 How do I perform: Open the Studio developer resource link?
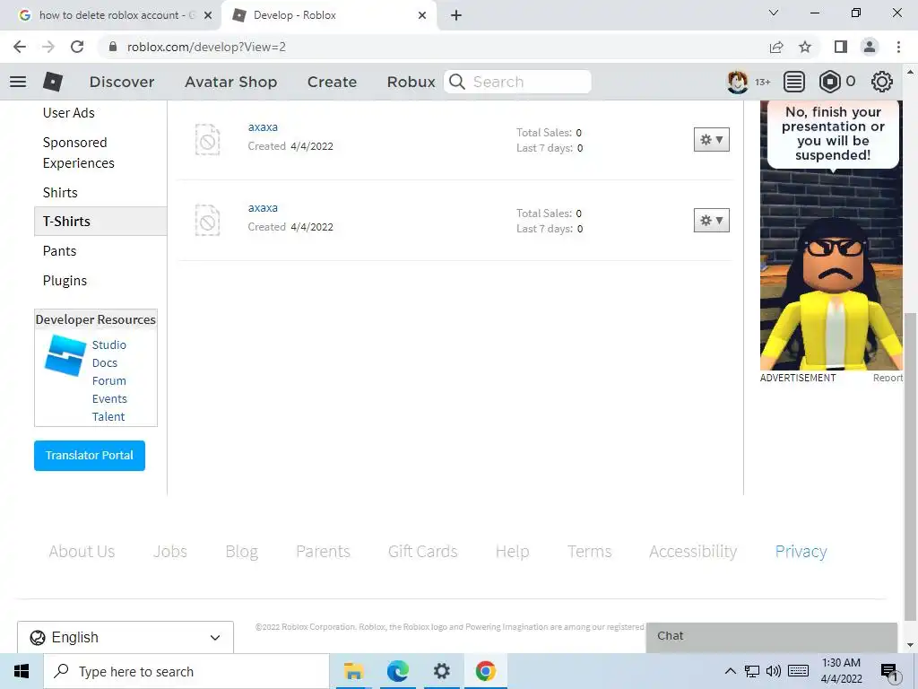108,345
